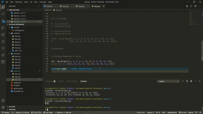Split the editor to the right

(x=195, y=6)
